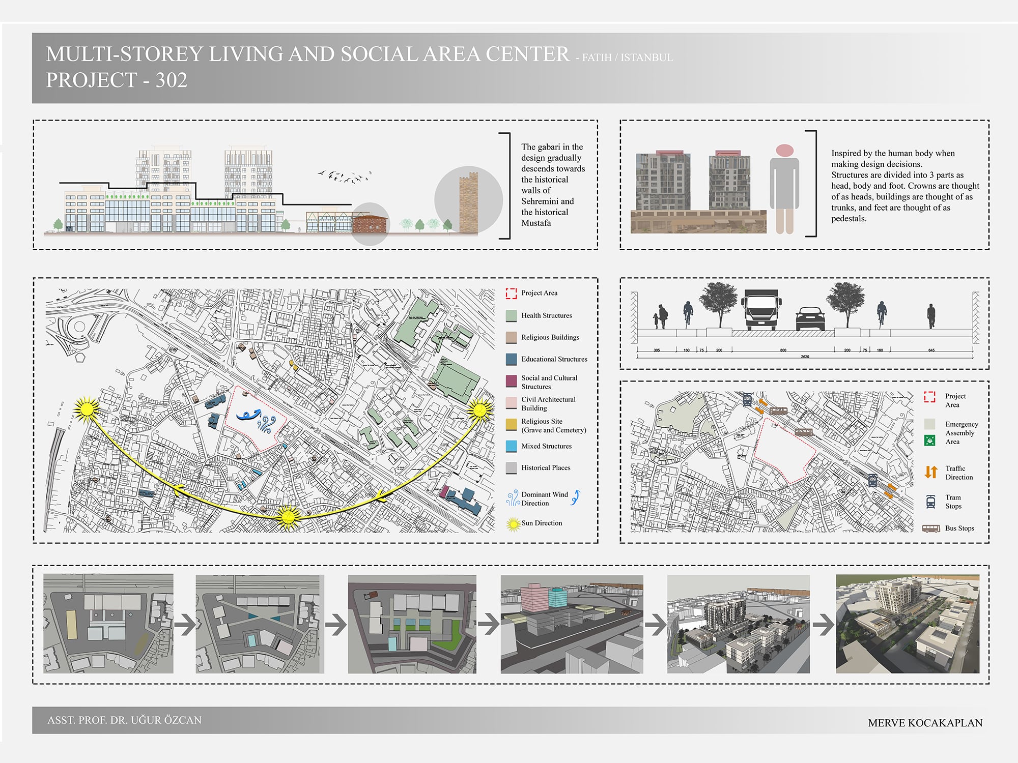The image size is (1018, 763).
Task: Click the Tram Stops legend icon
Action: pos(930,502)
